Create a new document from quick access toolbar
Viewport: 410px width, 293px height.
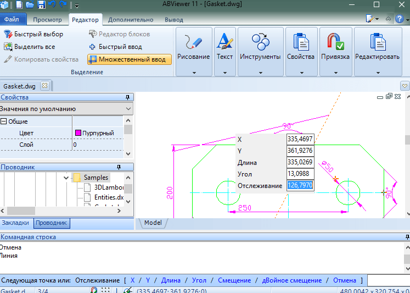19,4
